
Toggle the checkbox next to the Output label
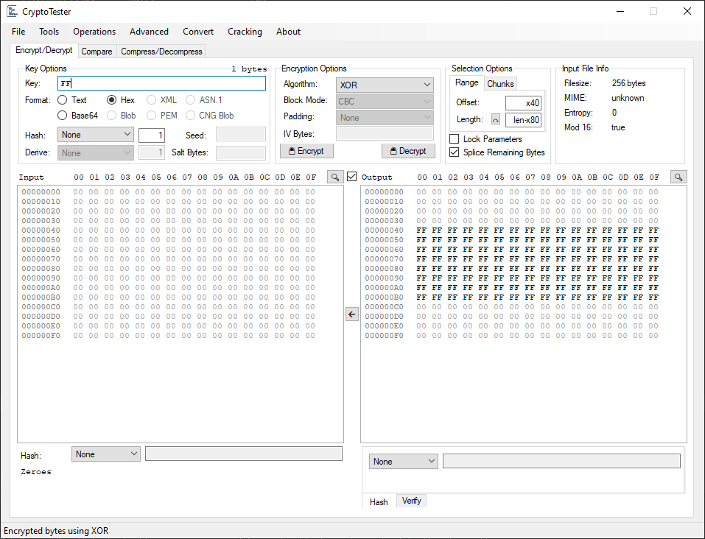pos(352,177)
